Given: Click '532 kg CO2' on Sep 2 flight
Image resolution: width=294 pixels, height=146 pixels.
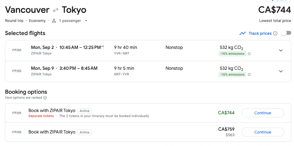Looking at the screenshot, I should [x=232, y=48].
